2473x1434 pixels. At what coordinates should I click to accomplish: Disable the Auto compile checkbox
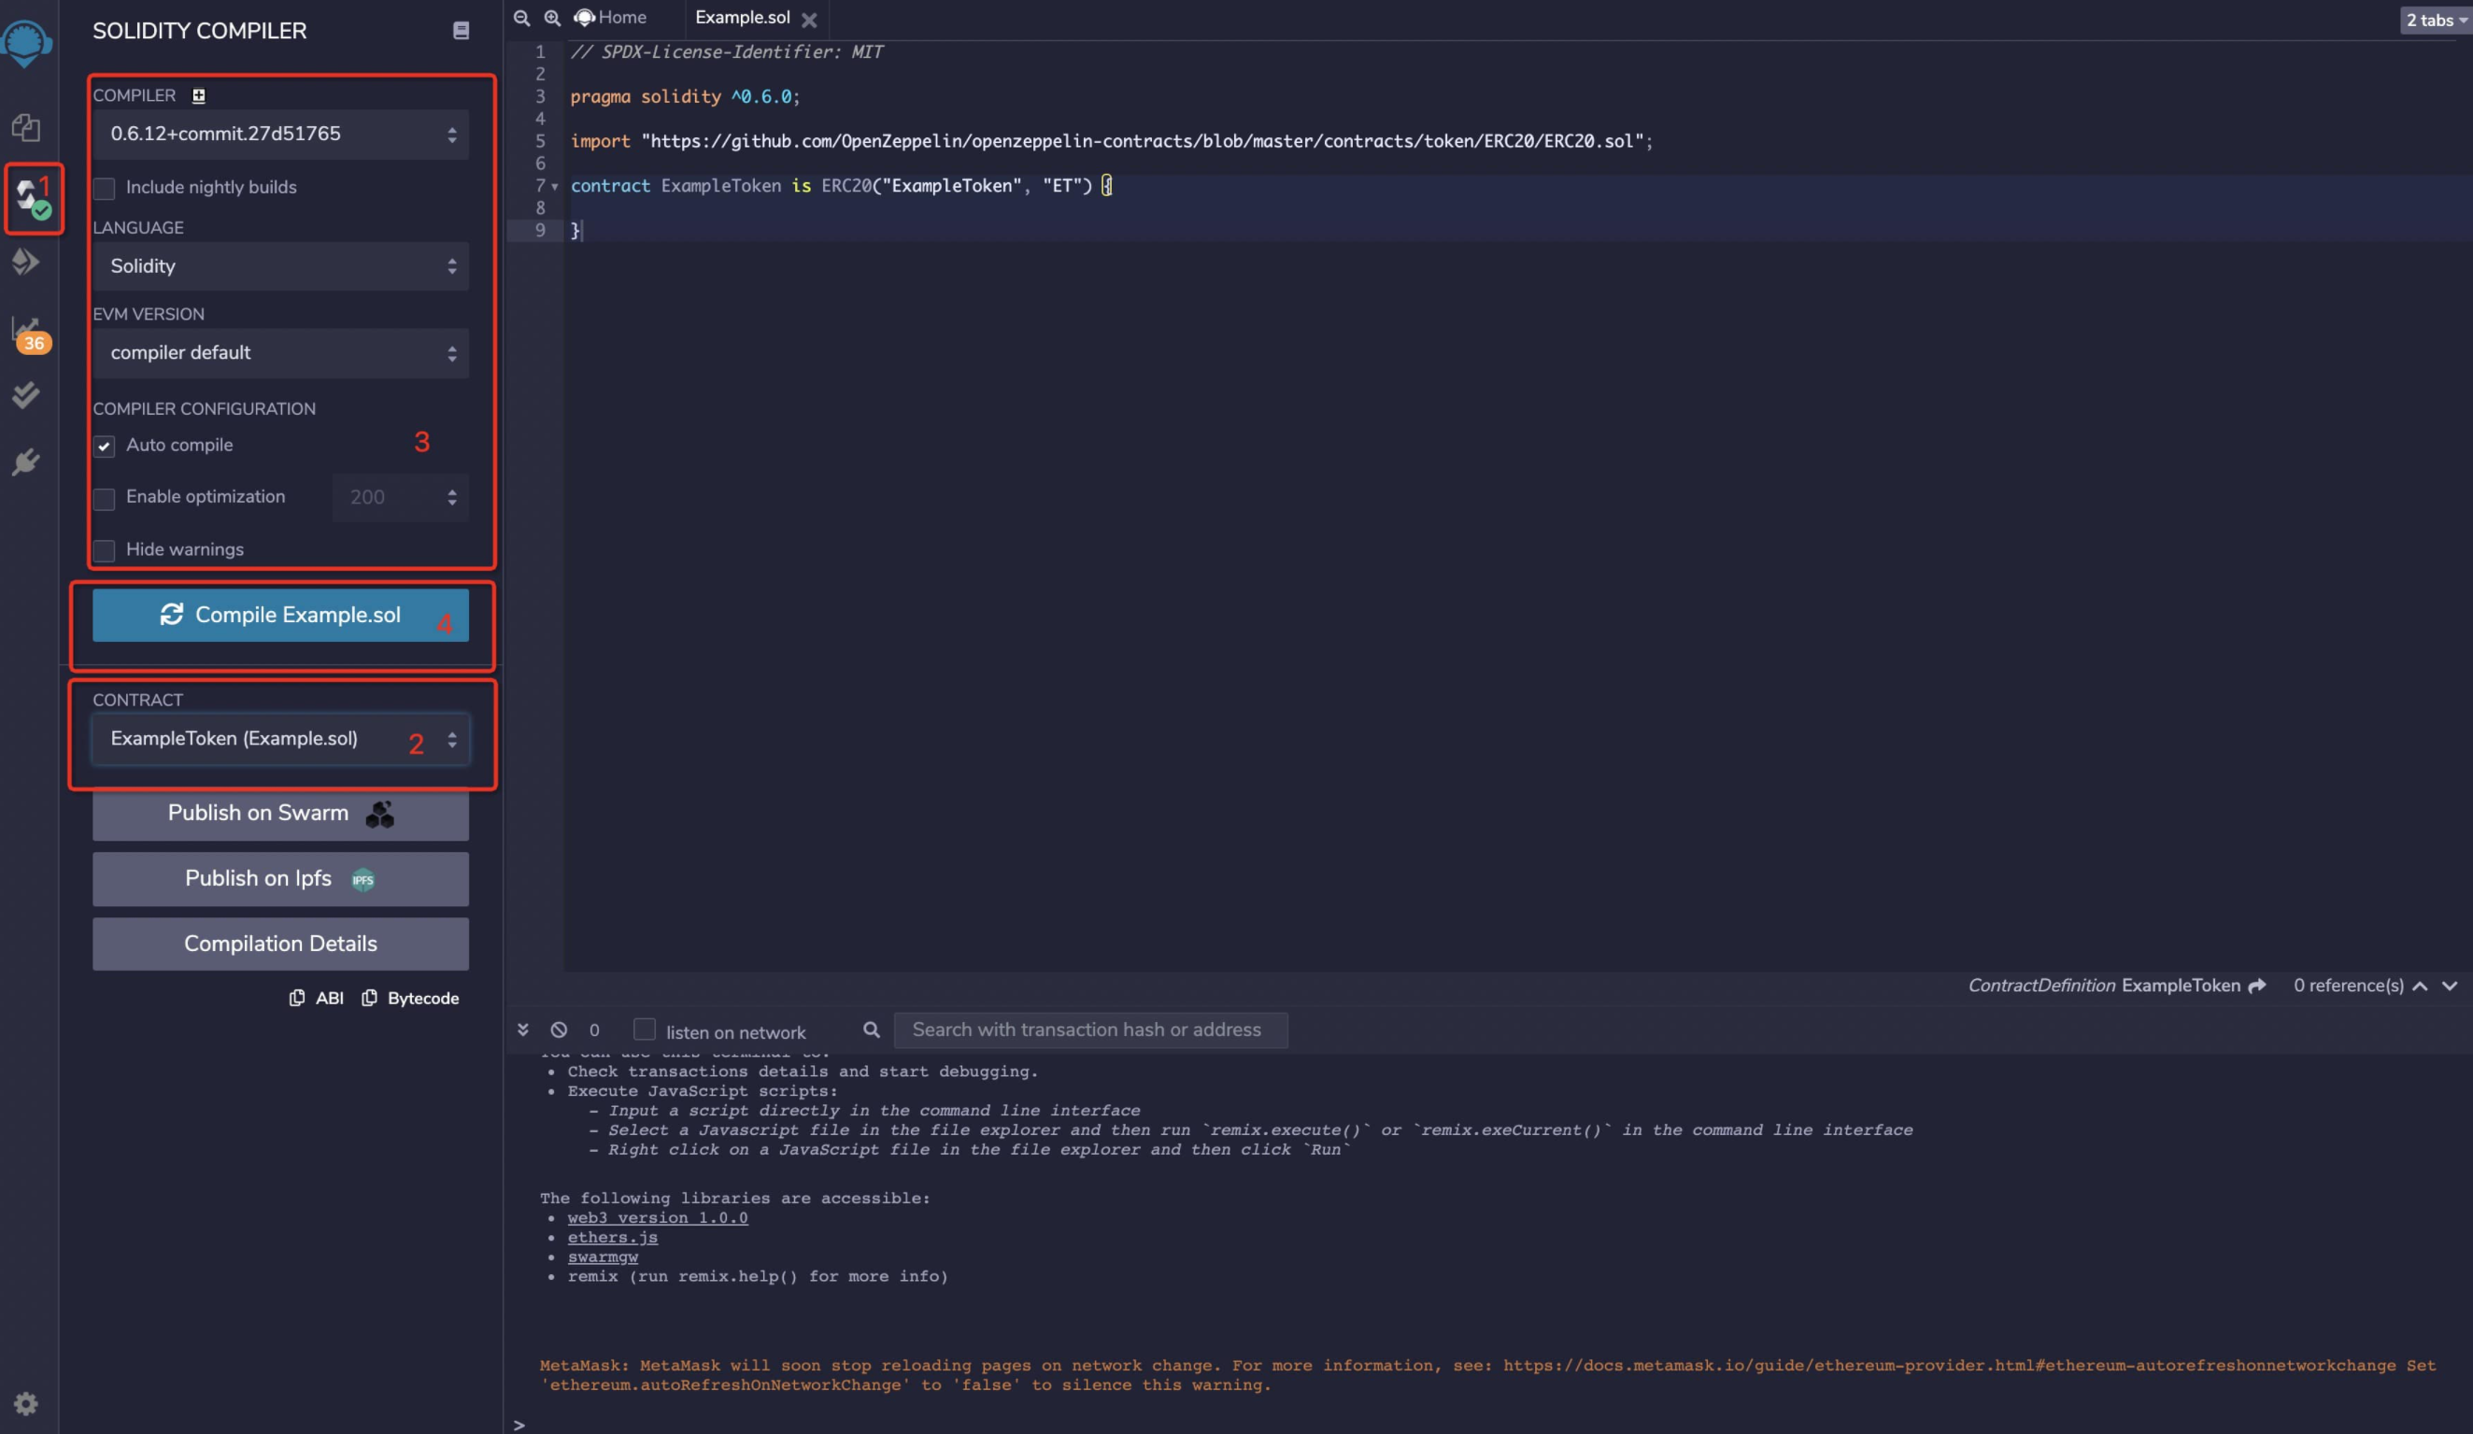pos(104,446)
